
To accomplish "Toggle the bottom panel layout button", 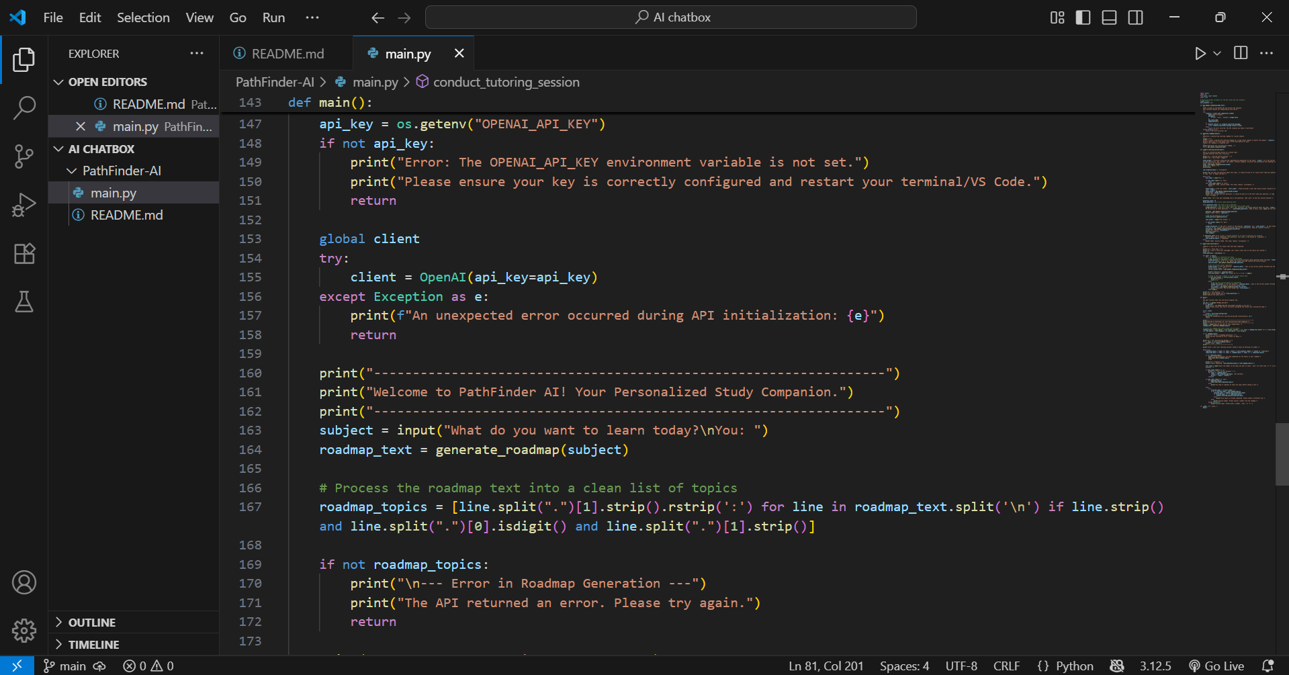I will [x=1109, y=17].
